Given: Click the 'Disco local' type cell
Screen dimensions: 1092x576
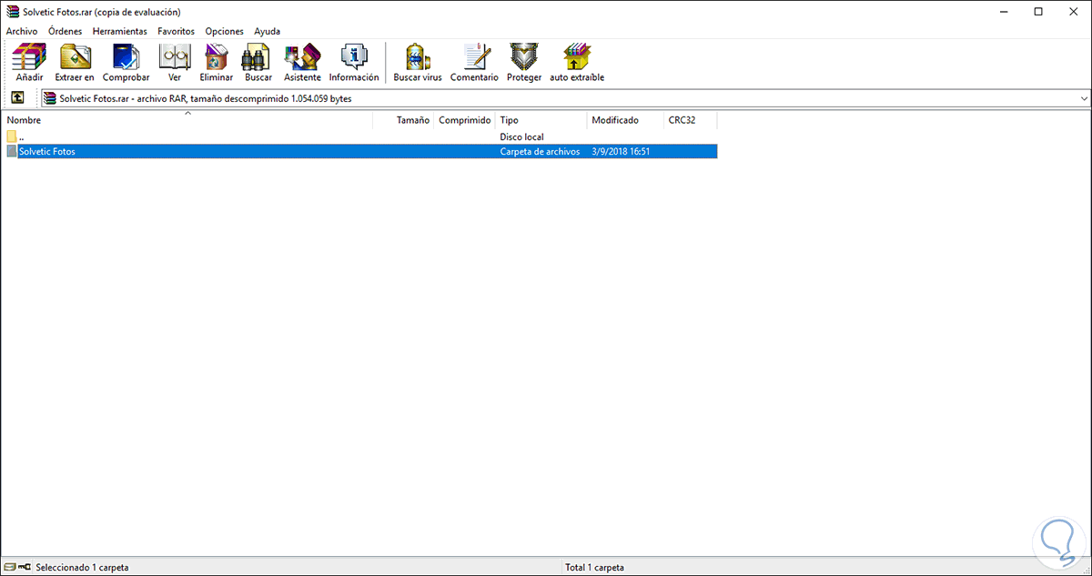Looking at the screenshot, I should pyautogui.click(x=522, y=136).
